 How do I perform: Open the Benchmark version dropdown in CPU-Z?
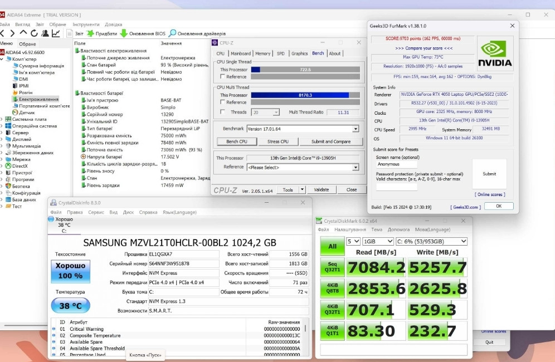(355, 129)
